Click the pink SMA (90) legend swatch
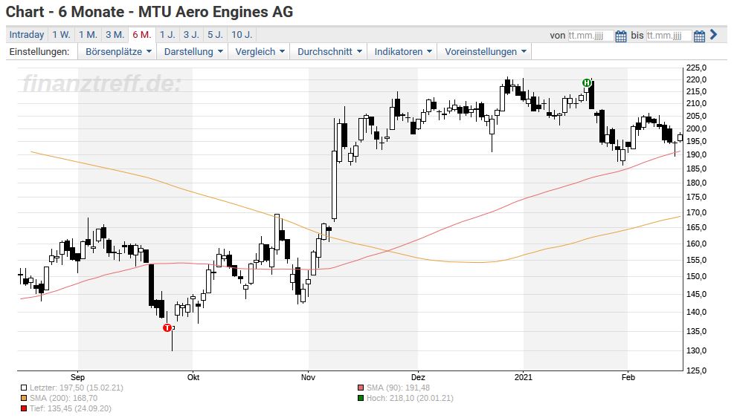The height and width of the screenshot is (418, 737). click(x=361, y=388)
